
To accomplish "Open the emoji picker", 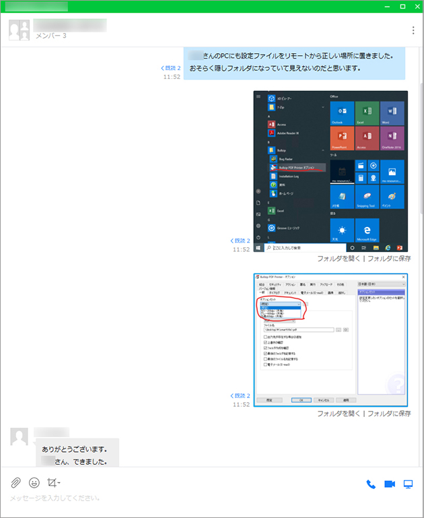I will point(34,483).
